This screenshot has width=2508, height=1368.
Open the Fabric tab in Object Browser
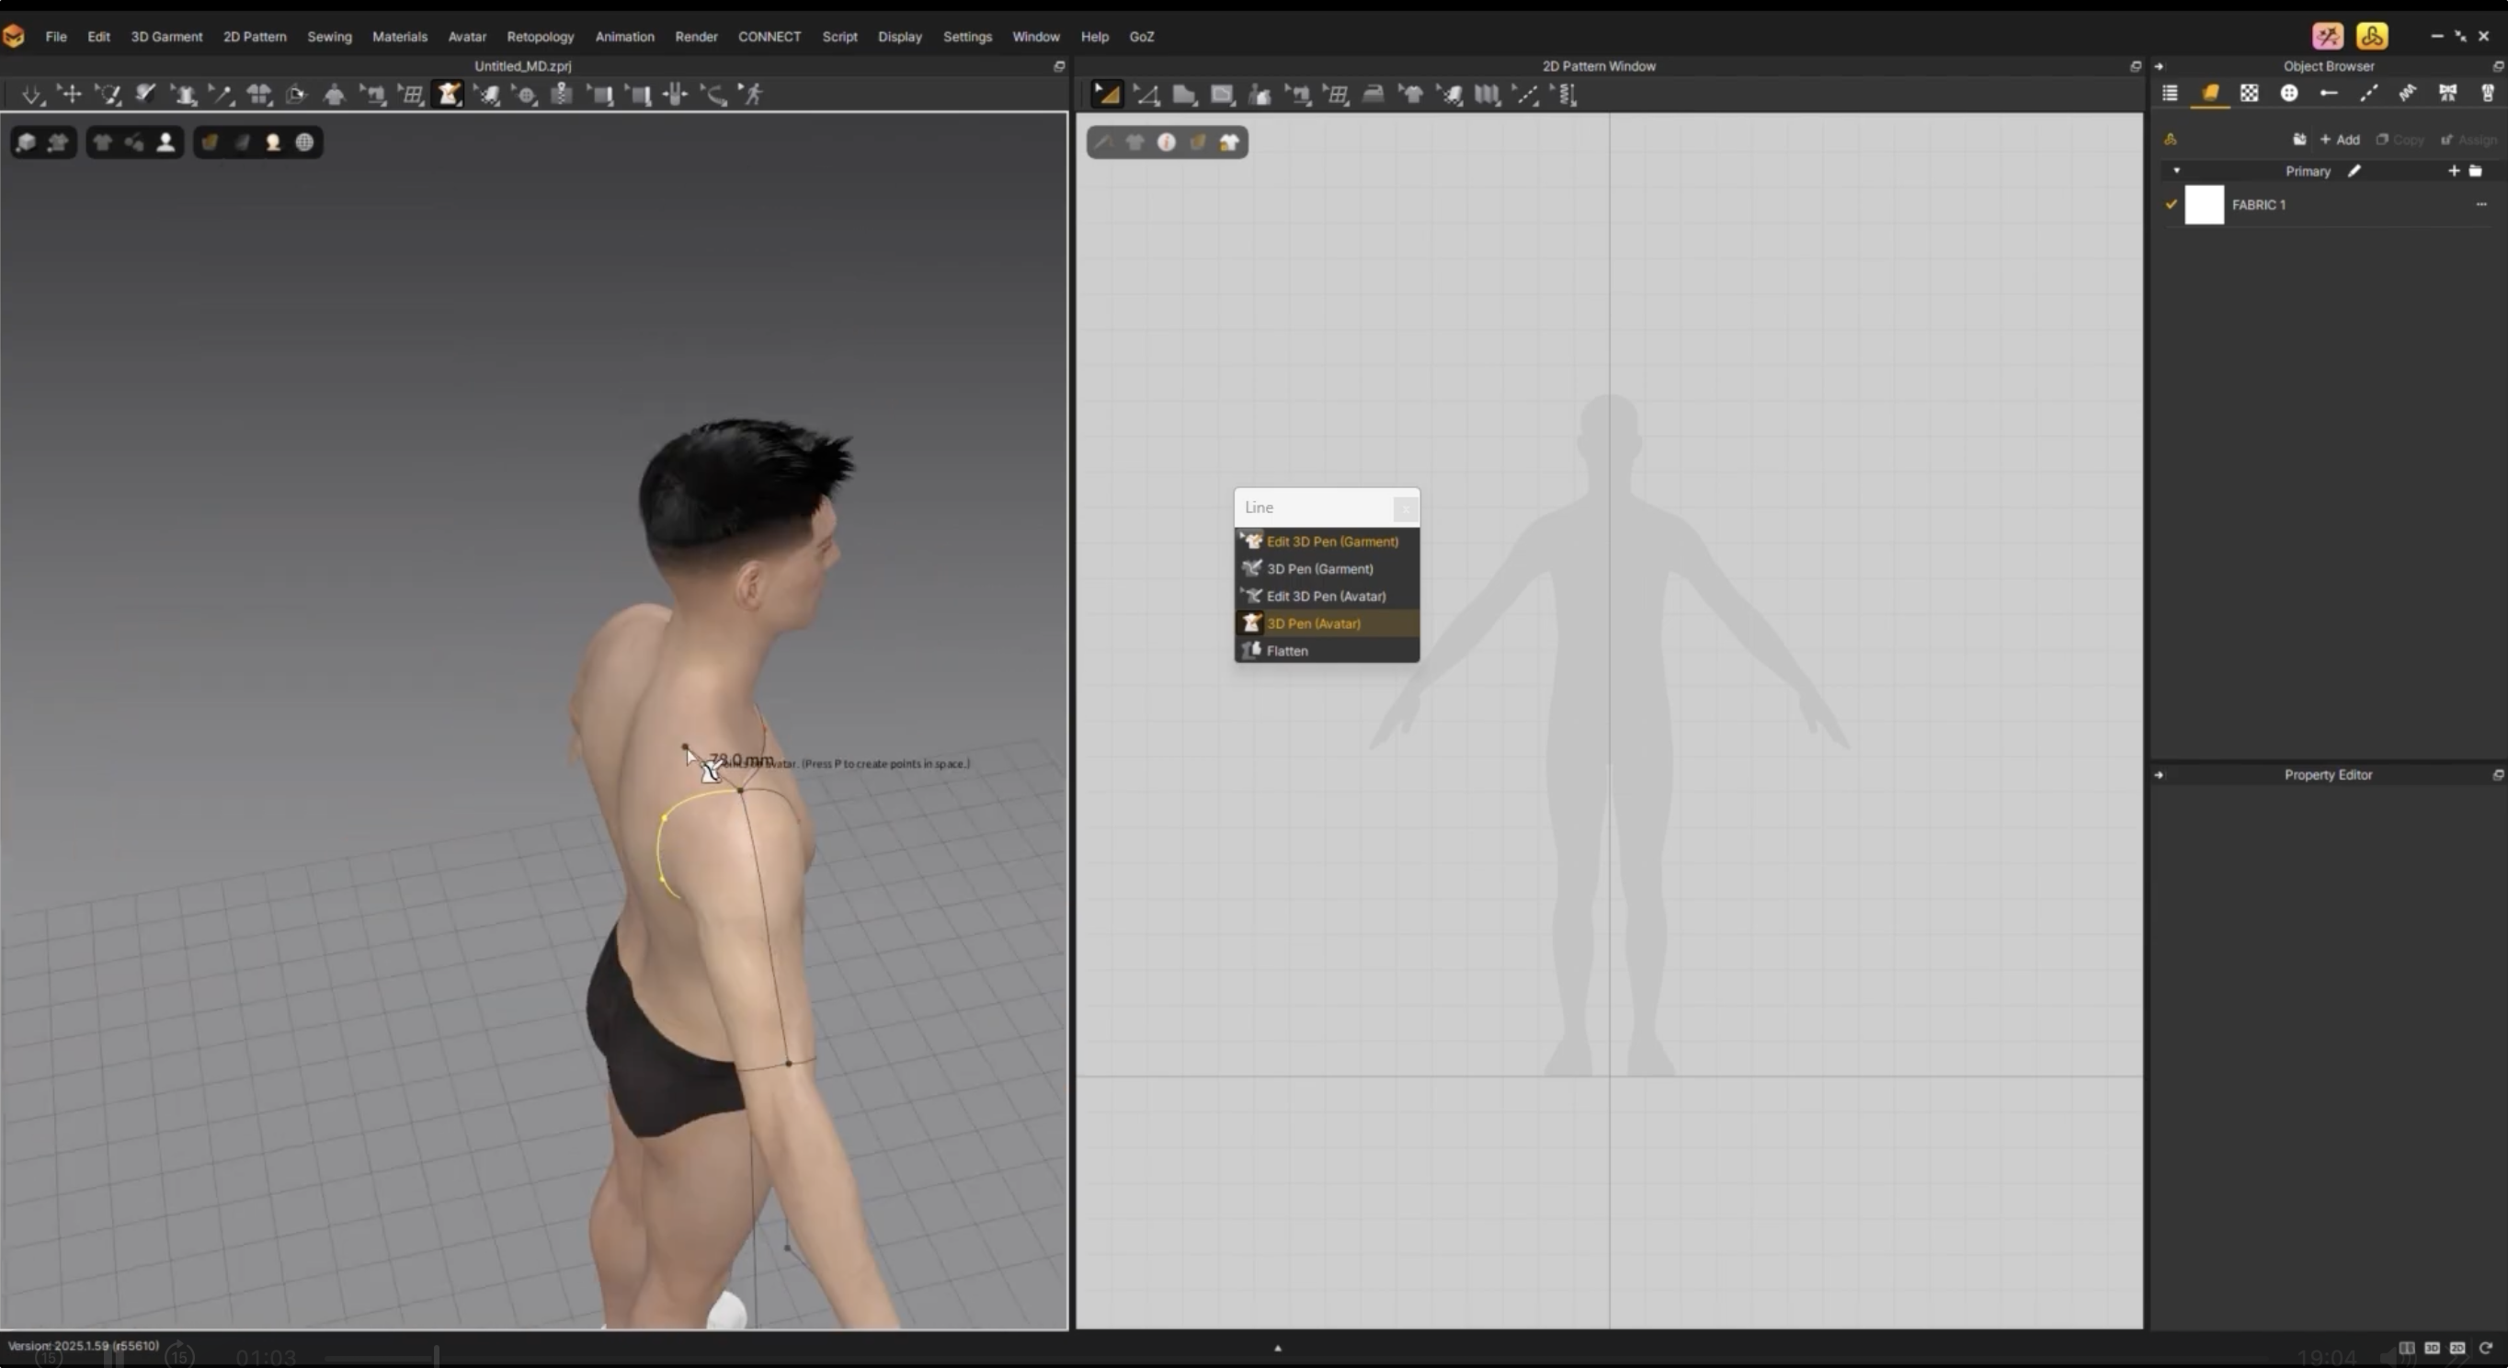pyautogui.click(x=2210, y=93)
